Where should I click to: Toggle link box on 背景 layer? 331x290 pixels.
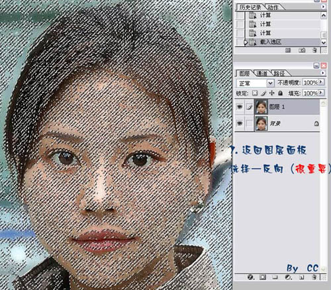coord(249,123)
